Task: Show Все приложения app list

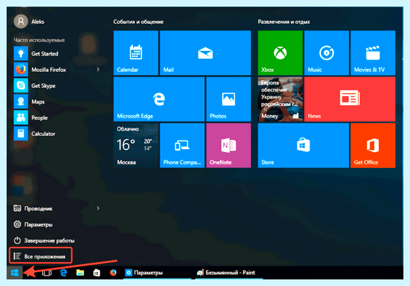Action: tap(40, 256)
